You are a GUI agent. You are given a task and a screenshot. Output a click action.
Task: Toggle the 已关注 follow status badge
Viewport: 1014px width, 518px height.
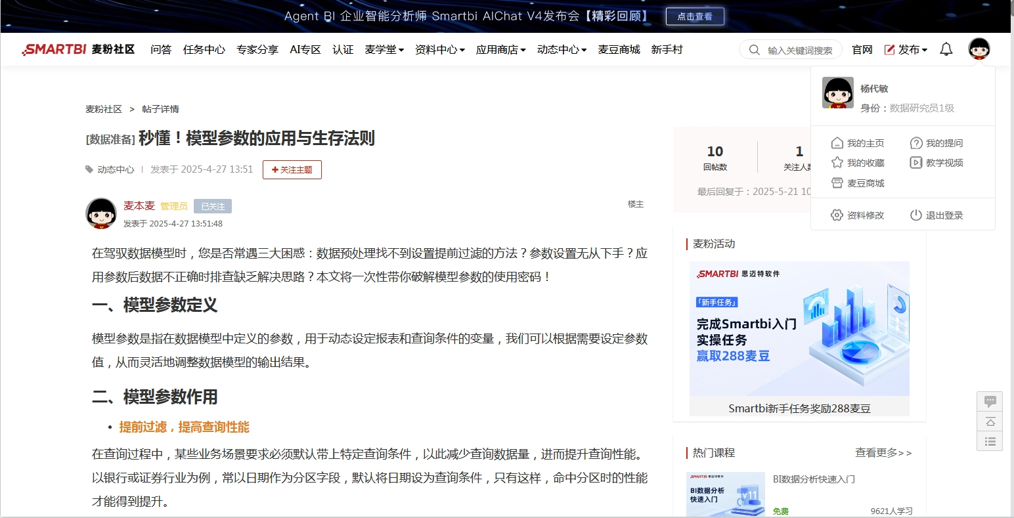tap(213, 206)
